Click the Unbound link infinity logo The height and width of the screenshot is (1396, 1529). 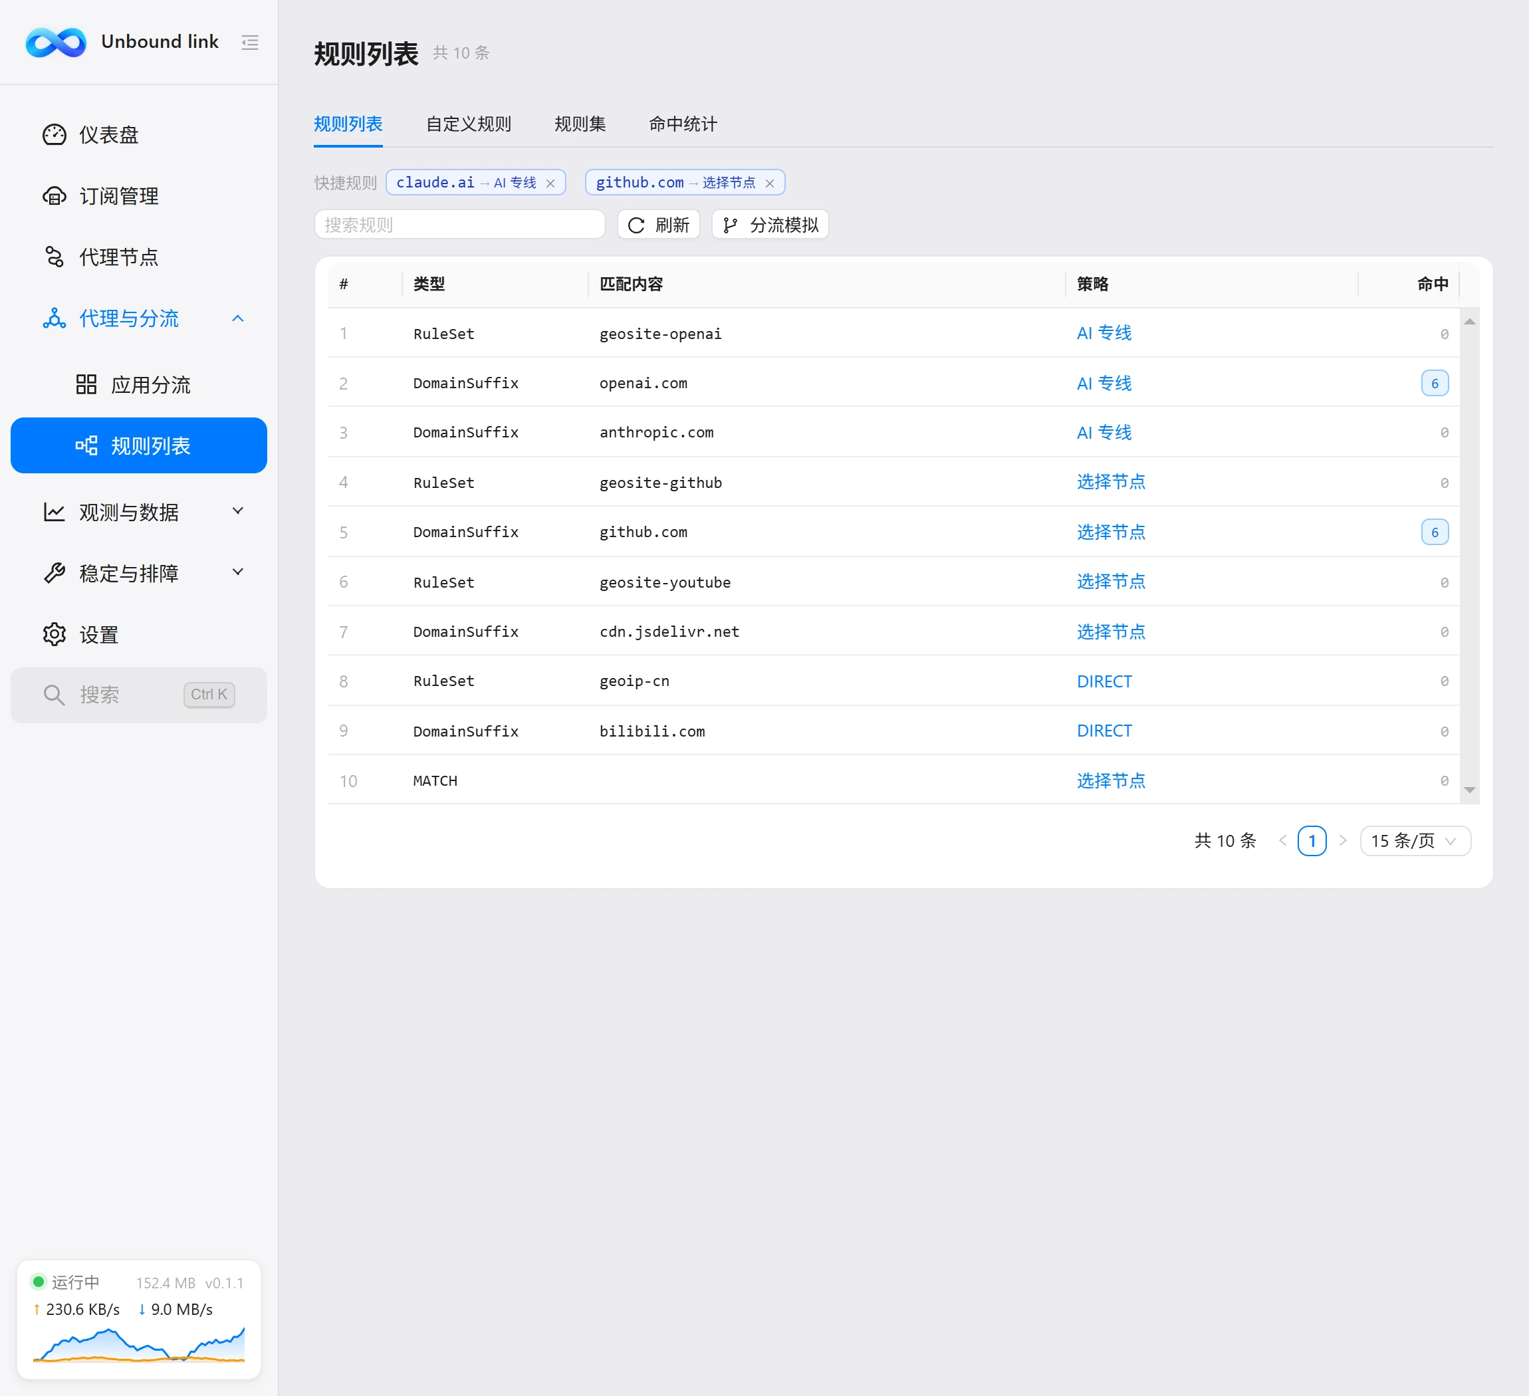[56, 43]
